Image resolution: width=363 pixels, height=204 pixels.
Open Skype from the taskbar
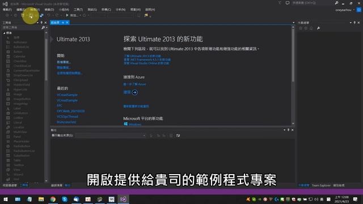tap(65, 199)
